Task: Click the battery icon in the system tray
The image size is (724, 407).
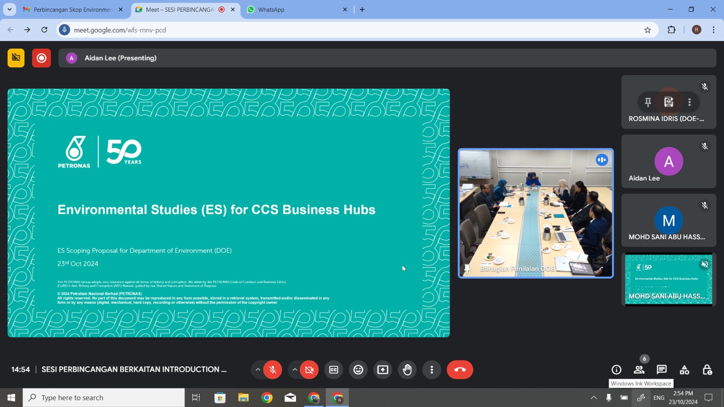Action: pos(624,398)
